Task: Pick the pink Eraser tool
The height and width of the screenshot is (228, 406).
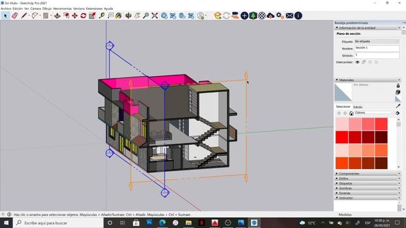Action: coord(15,16)
